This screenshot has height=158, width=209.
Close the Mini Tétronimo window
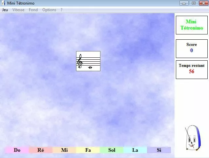[x=203, y=3]
